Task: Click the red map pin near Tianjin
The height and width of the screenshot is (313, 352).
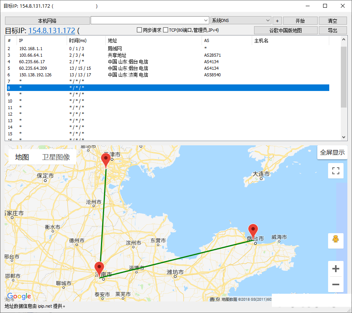Action: point(106,160)
